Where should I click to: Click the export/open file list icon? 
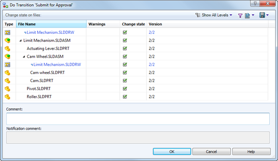(x=247, y=15)
